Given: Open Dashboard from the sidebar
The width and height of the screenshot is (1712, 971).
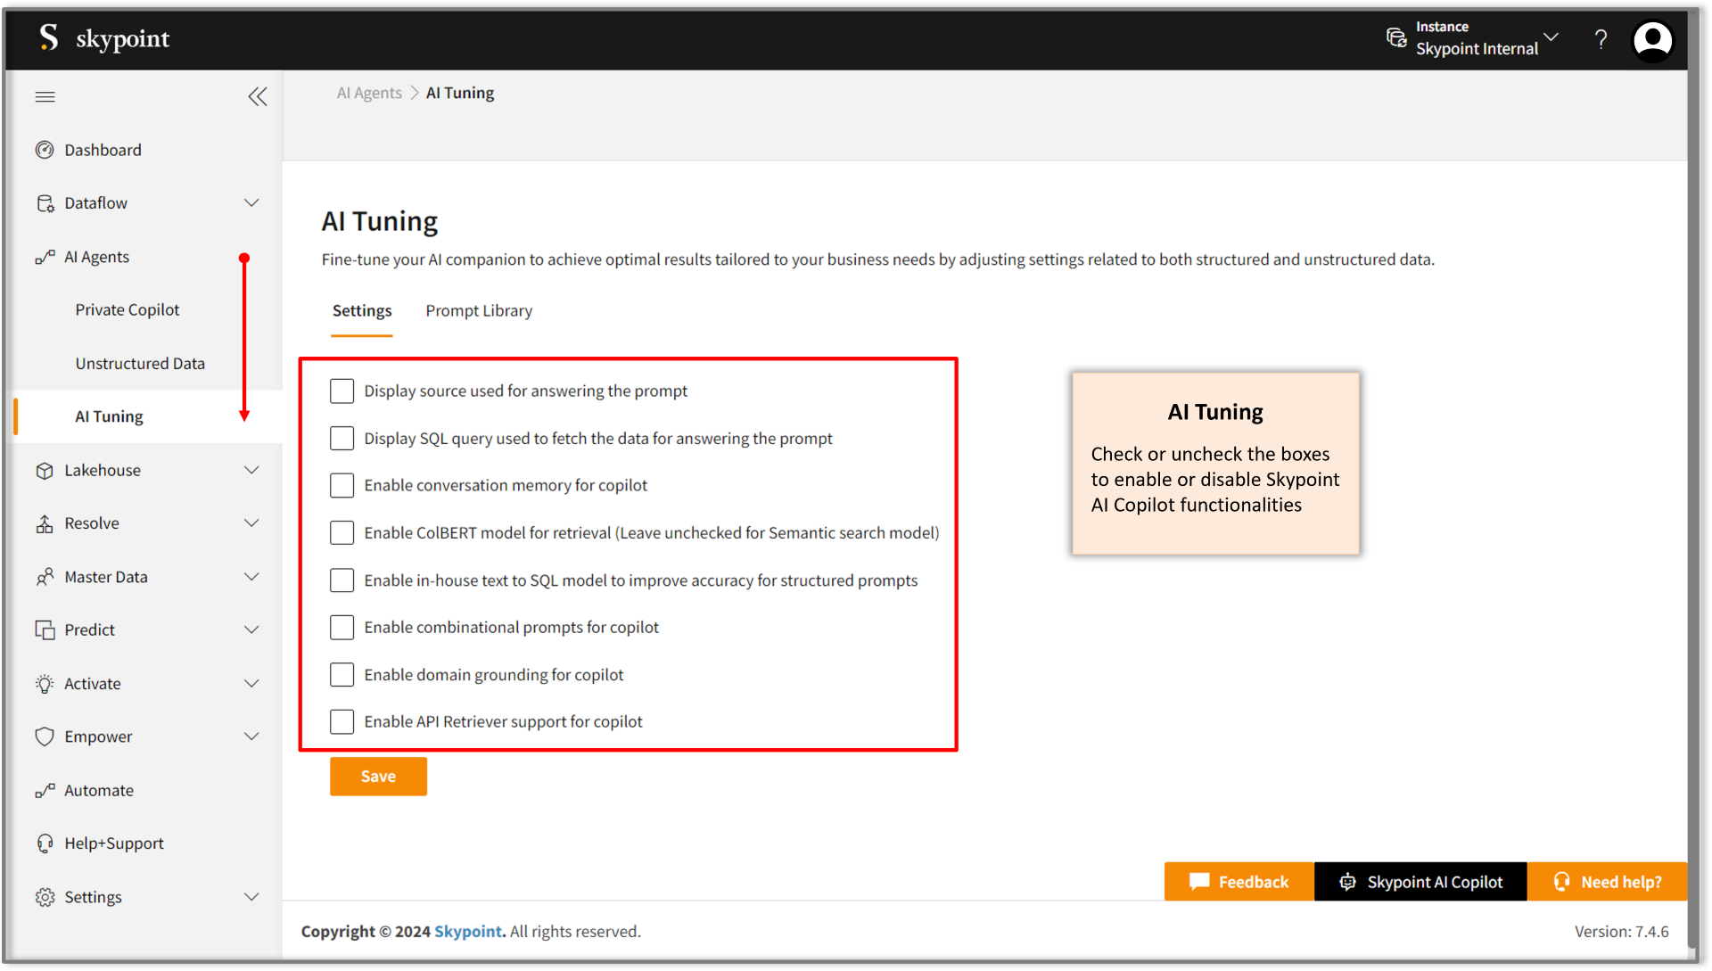Looking at the screenshot, I should click(x=103, y=150).
